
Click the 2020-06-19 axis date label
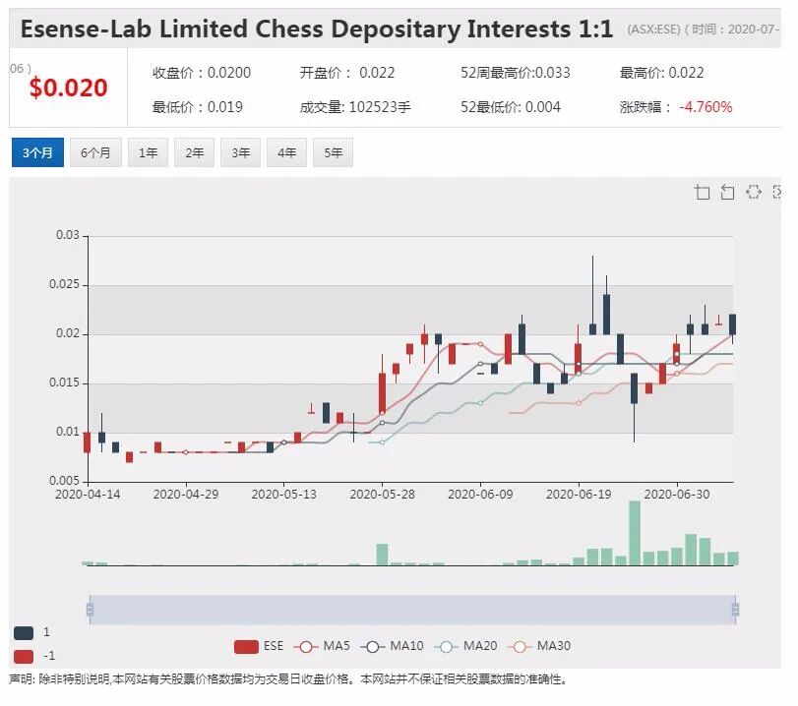(x=579, y=495)
